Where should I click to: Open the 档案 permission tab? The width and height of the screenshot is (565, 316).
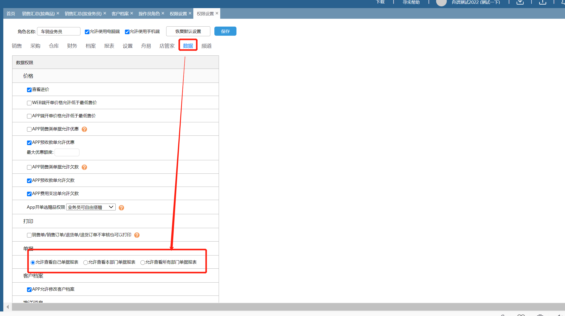(x=91, y=46)
